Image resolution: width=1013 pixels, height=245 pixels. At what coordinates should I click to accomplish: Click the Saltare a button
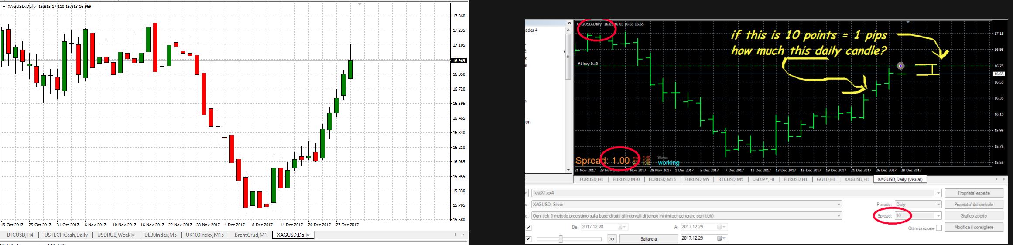tap(648, 239)
